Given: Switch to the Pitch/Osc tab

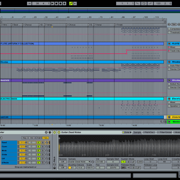Looking at the screenshot, I should tap(149, 132).
